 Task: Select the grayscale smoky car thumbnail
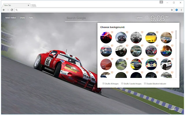tap(136, 38)
